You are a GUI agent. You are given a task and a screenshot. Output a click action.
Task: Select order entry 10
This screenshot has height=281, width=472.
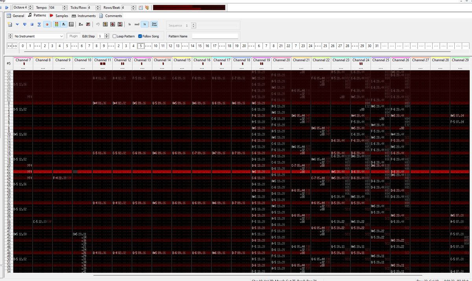pyautogui.click(x=156, y=46)
